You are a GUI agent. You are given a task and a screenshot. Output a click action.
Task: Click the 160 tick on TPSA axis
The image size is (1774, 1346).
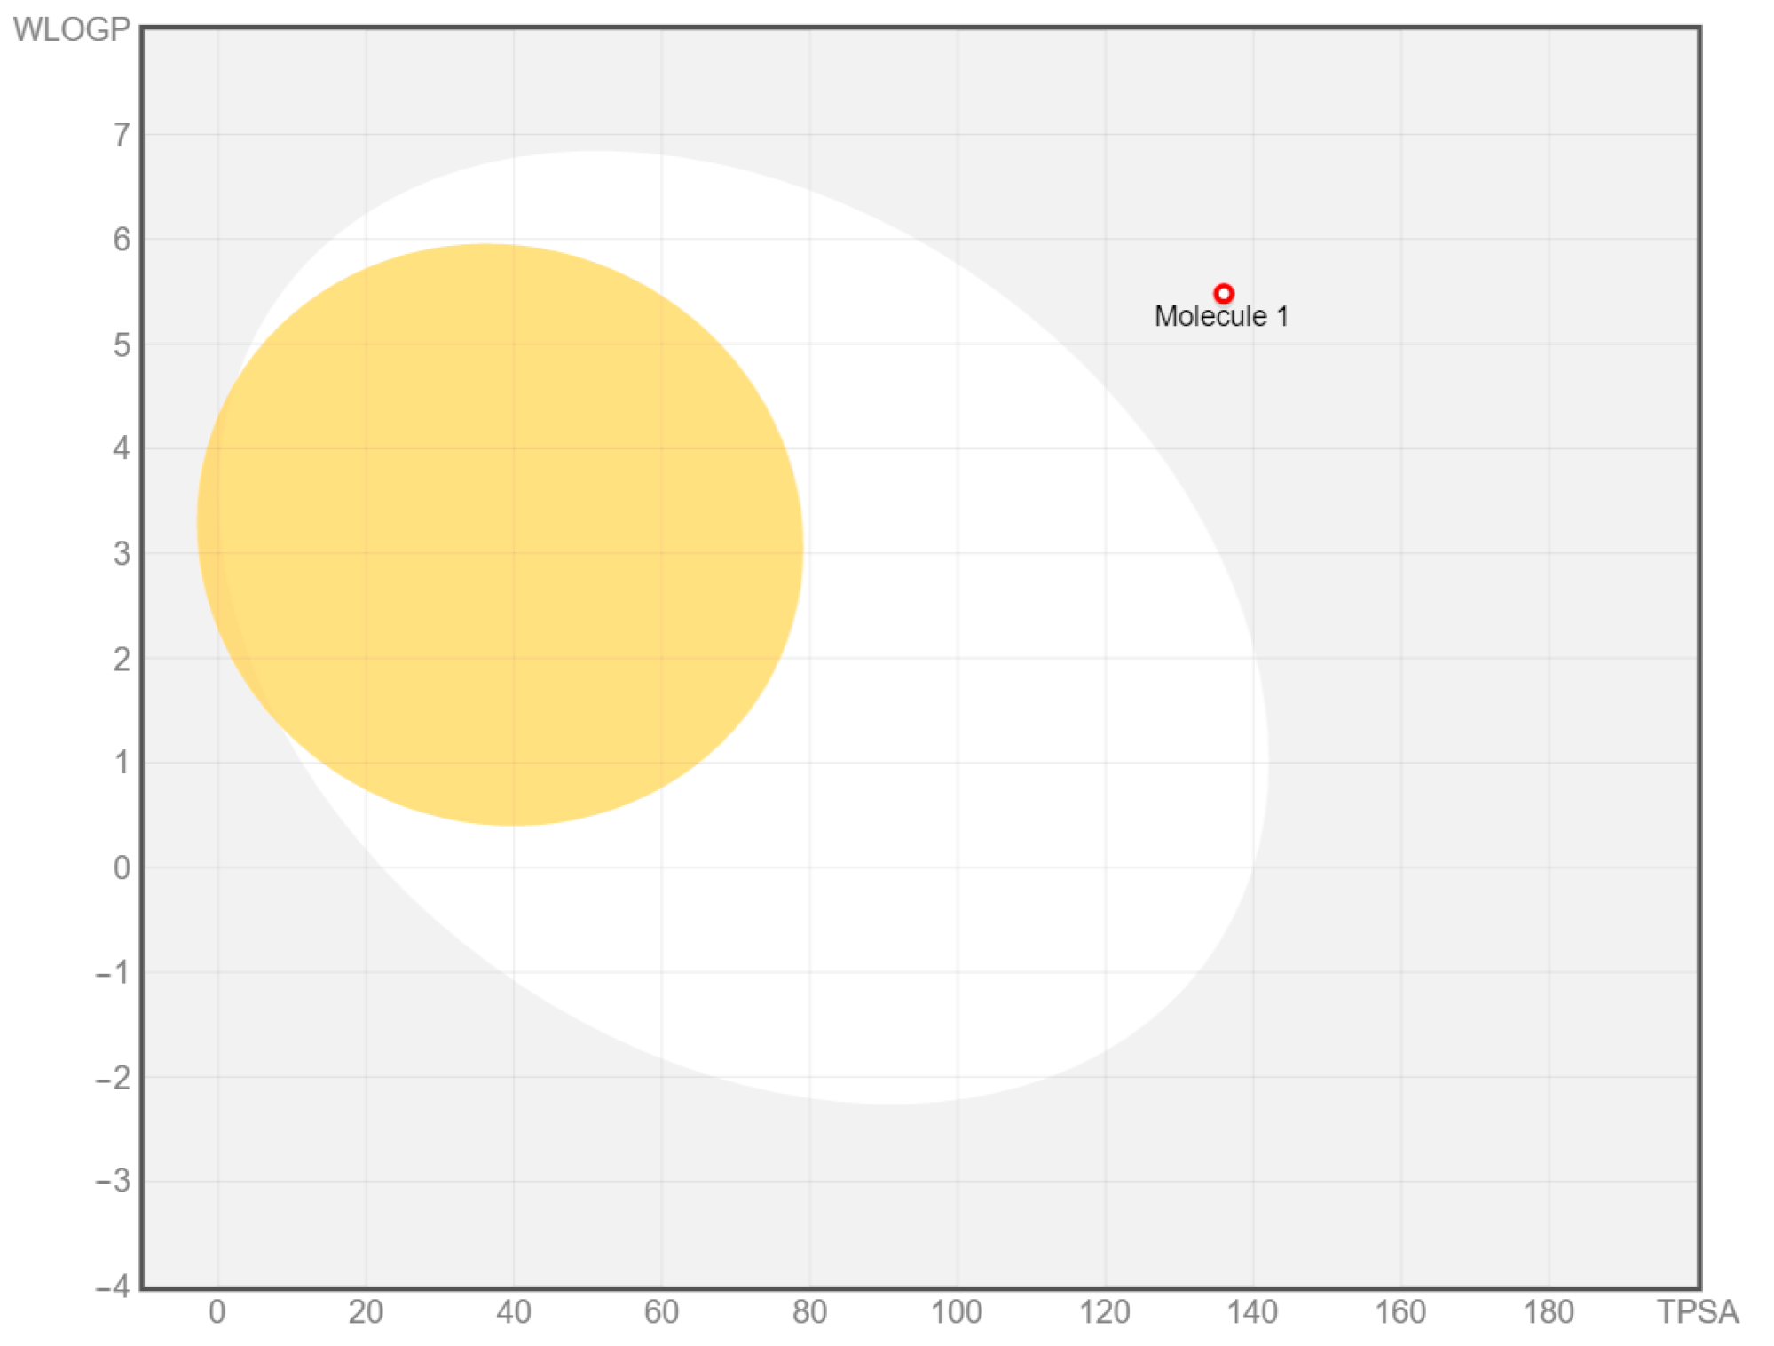(x=1399, y=1311)
